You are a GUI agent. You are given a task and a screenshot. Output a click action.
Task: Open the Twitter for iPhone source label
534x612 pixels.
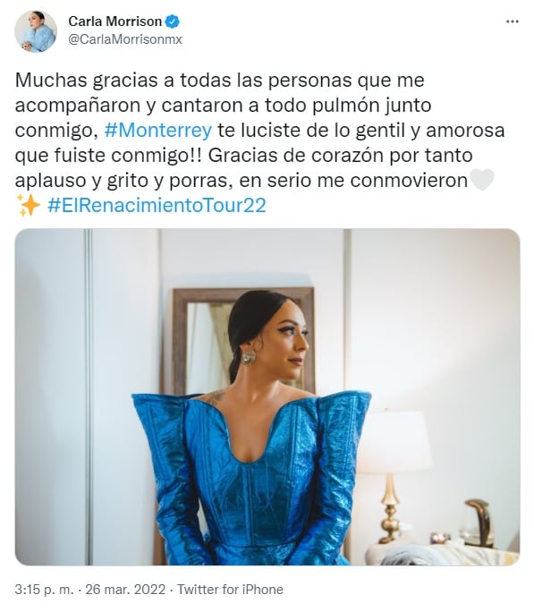pyautogui.click(x=230, y=590)
